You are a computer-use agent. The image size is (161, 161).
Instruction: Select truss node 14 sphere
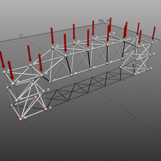tap(31, 65)
